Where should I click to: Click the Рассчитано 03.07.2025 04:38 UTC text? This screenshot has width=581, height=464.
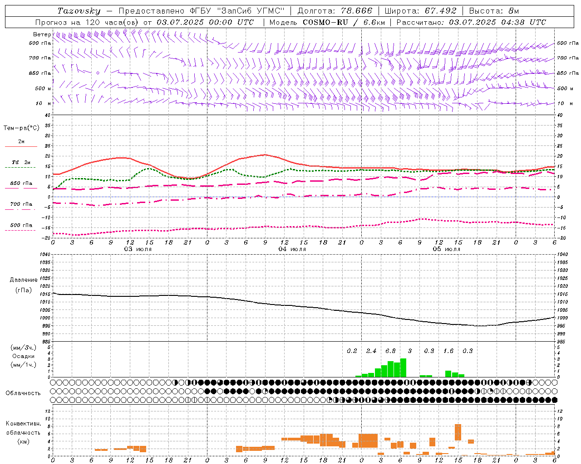tap(471, 22)
